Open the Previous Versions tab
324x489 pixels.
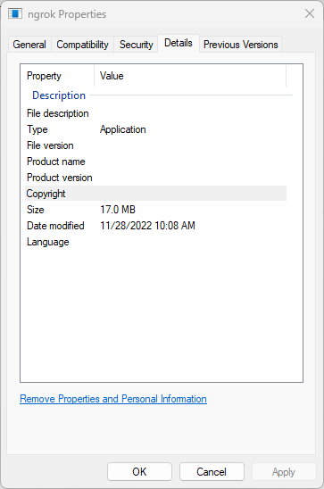(x=240, y=45)
